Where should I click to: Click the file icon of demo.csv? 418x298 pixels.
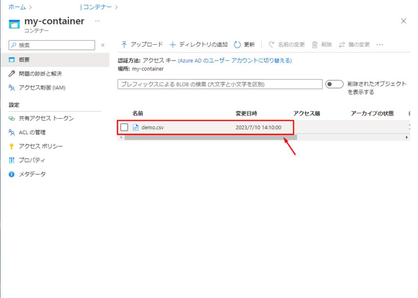[x=136, y=127]
